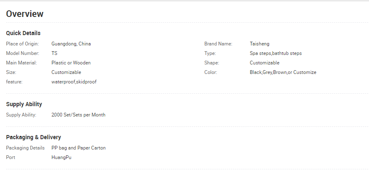Click the bold Supply Ability section heading
Image resolution: width=369 pixels, height=171 pixels.
tap(24, 104)
